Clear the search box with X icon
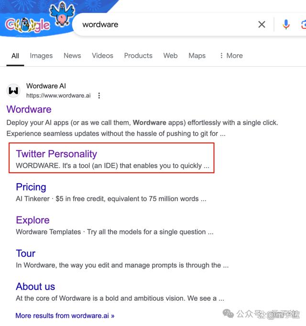The width and height of the screenshot is (306, 326). (262, 24)
